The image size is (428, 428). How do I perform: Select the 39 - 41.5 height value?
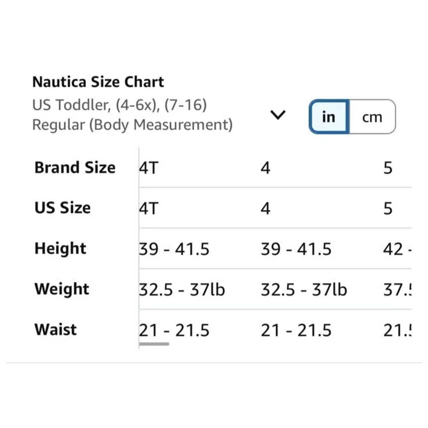(x=173, y=249)
